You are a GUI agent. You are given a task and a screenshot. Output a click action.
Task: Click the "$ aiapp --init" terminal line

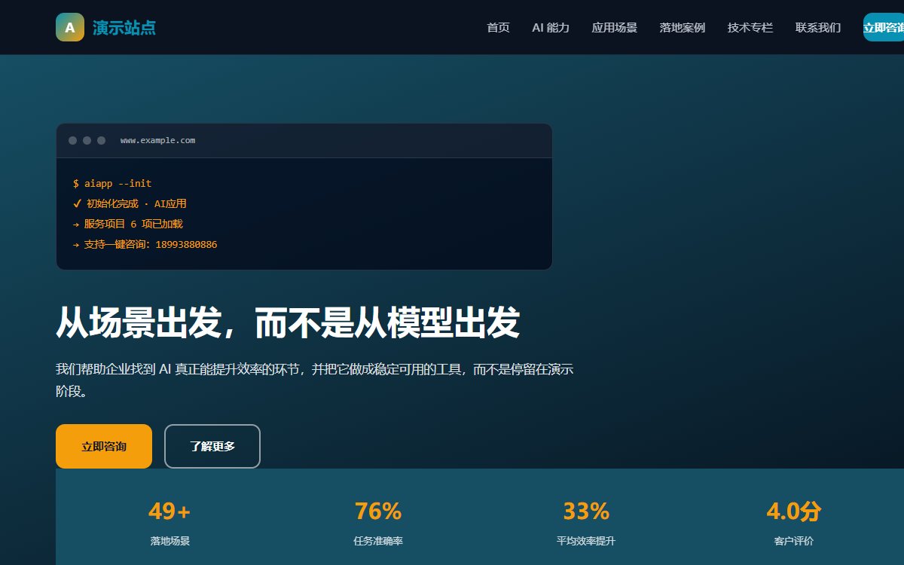(112, 183)
